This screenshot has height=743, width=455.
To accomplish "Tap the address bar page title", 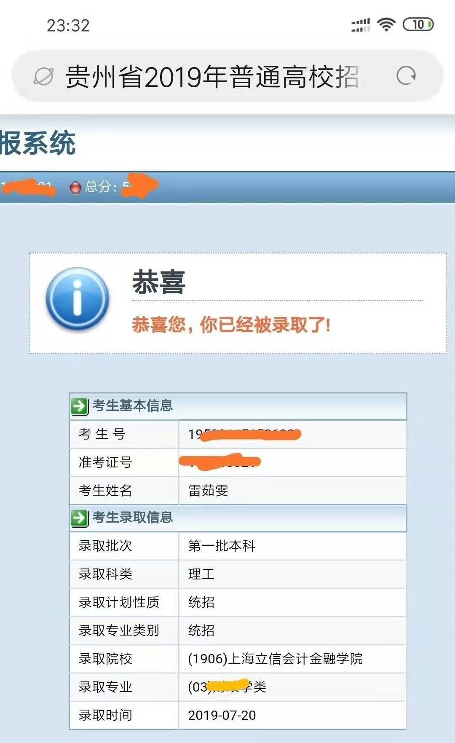I will [212, 77].
